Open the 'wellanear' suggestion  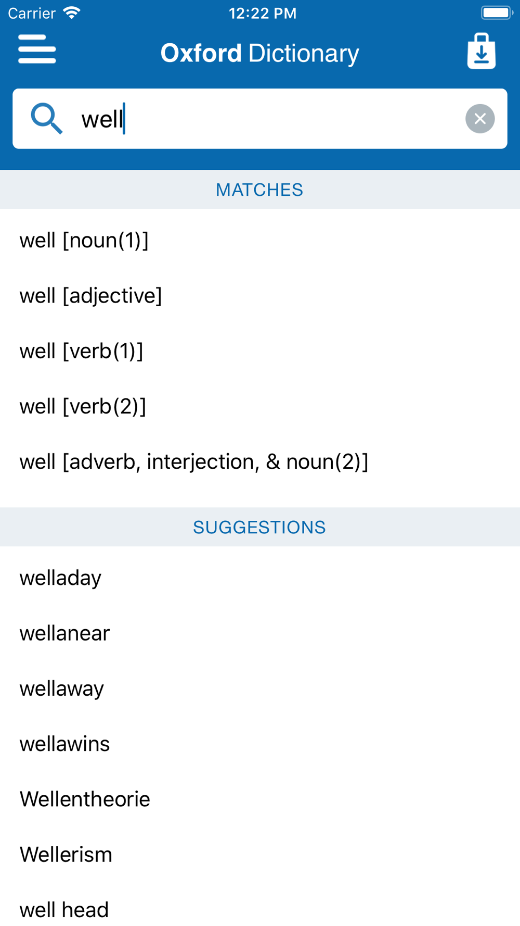click(260, 633)
